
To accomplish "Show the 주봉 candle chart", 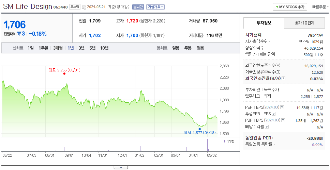I will click(x=188, y=48).
